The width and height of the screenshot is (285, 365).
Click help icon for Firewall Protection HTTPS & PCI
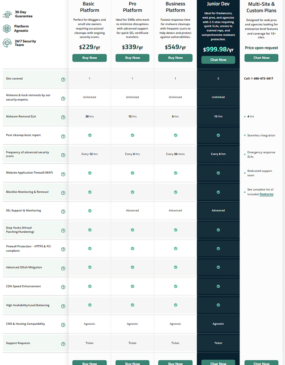pyautogui.click(x=63, y=249)
